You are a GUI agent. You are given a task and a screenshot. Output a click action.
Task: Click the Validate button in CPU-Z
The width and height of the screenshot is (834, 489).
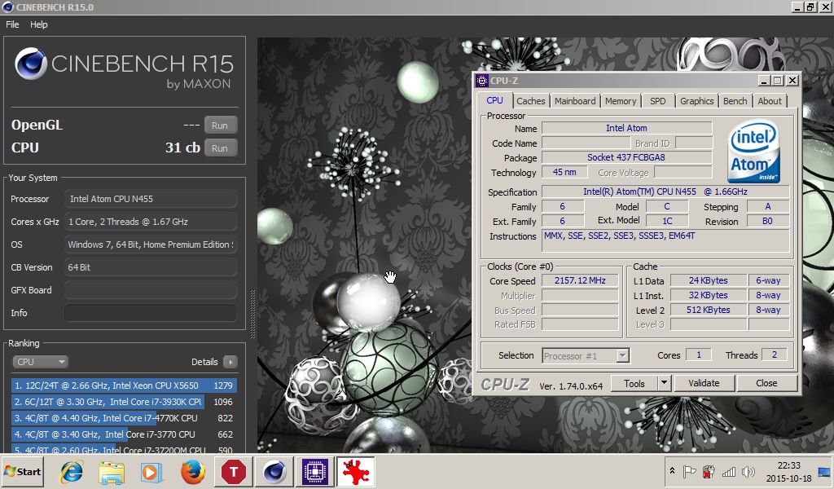tap(704, 383)
